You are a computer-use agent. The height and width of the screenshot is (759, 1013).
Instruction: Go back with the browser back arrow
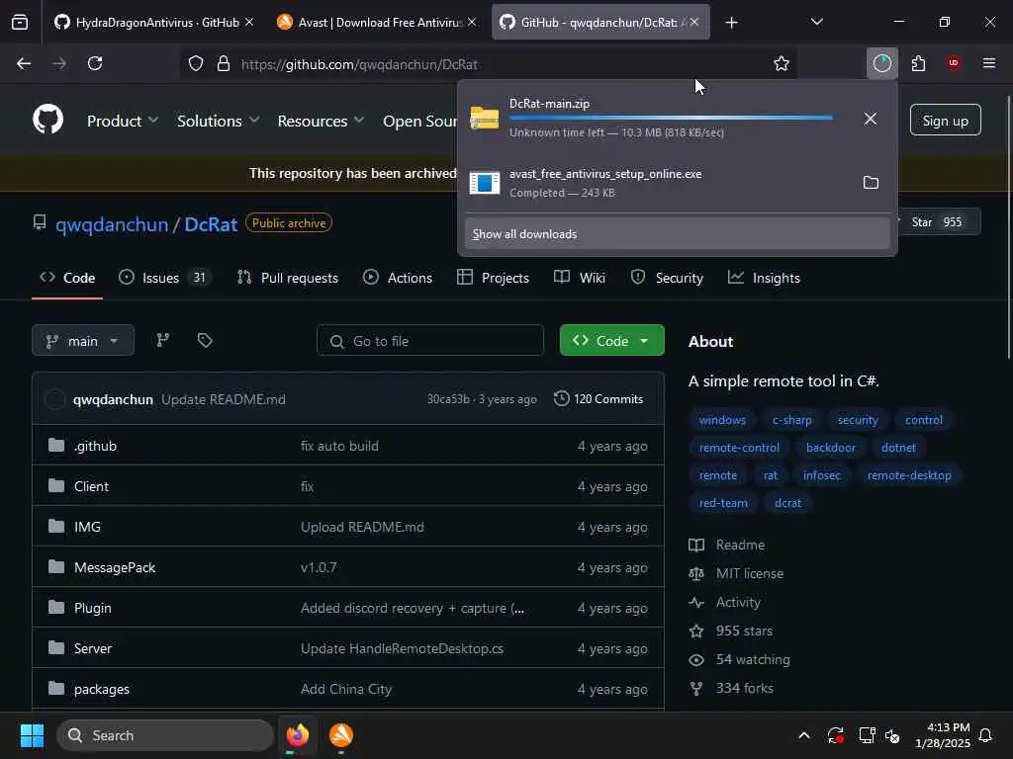point(24,63)
